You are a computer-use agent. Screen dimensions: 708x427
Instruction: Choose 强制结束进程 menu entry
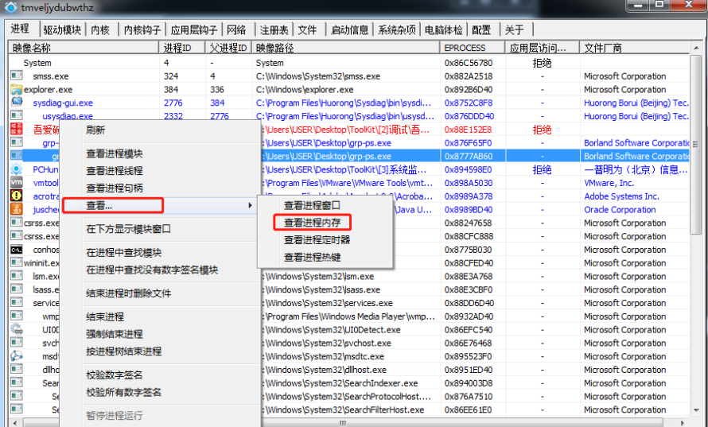[160, 334]
